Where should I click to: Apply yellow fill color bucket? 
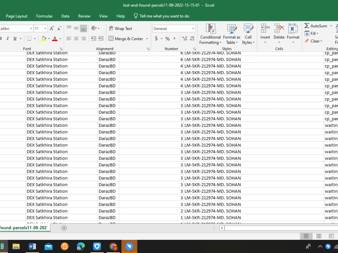click(44, 38)
